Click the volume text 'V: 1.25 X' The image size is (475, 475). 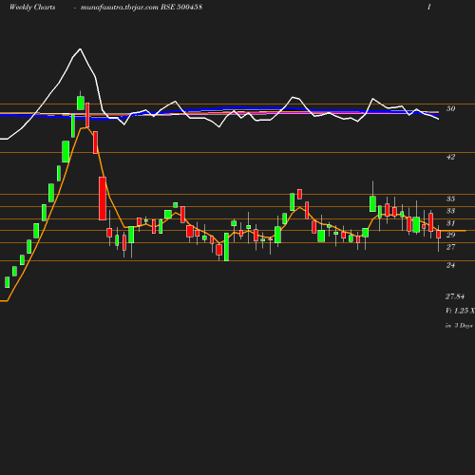460,311
